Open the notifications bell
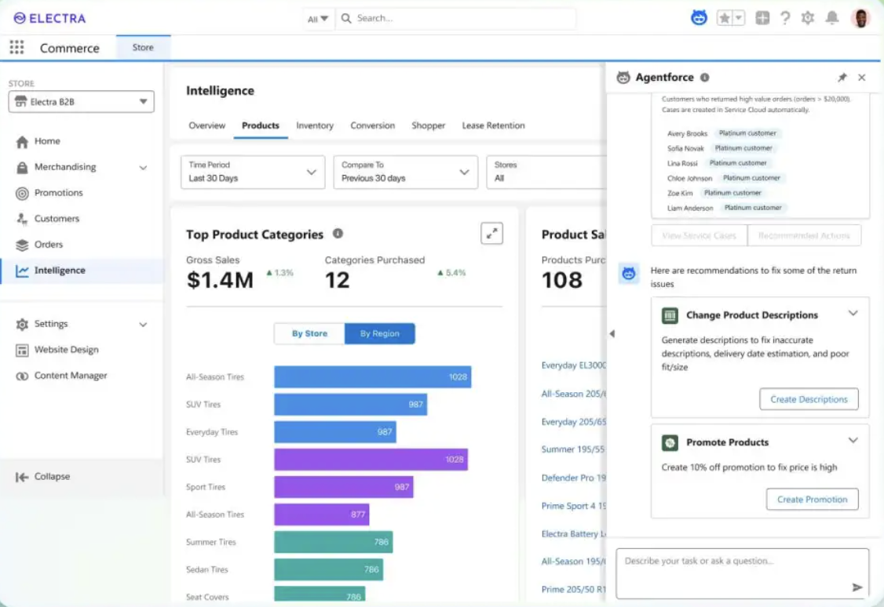This screenshot has height=607, width=884. pos(831,18)
